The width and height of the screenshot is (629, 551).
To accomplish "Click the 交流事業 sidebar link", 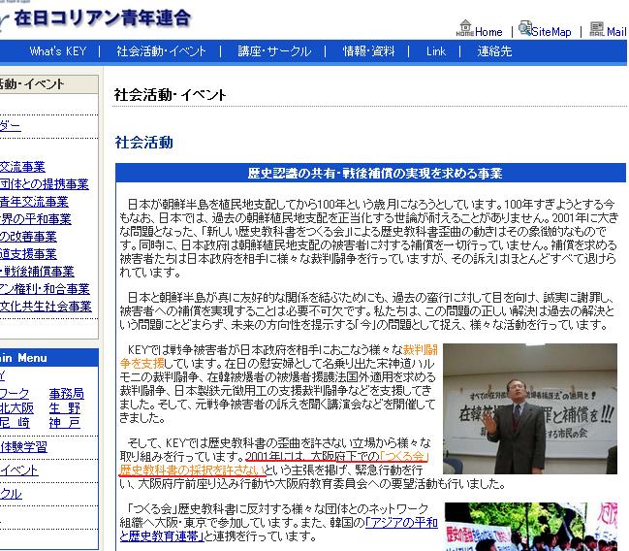I will (x=22, y=167).
